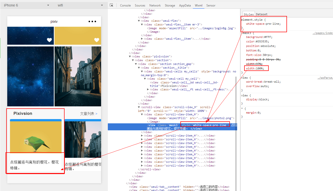Activate the element inspector picker icon
333x191 pixels.
(x=112, y=5)
